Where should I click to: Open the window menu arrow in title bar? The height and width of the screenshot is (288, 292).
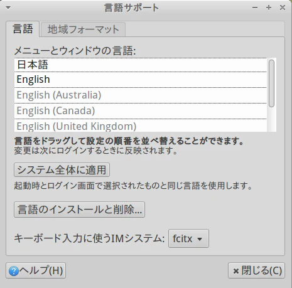click(8, 8)
